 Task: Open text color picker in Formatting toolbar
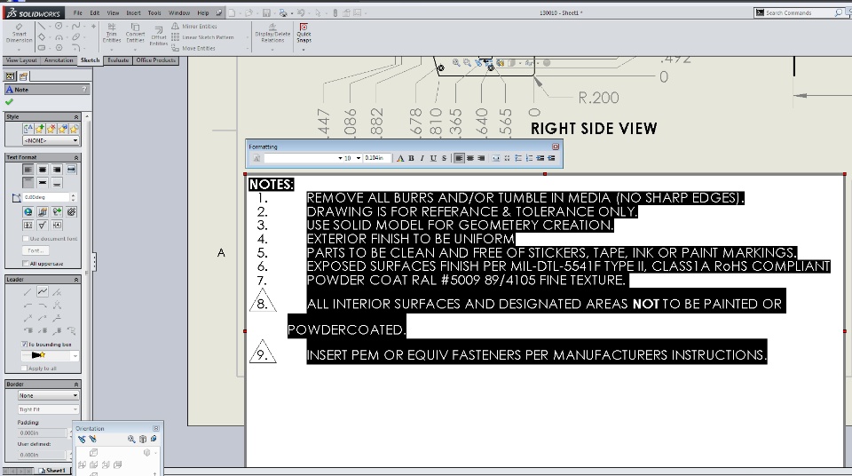(400, 158)
